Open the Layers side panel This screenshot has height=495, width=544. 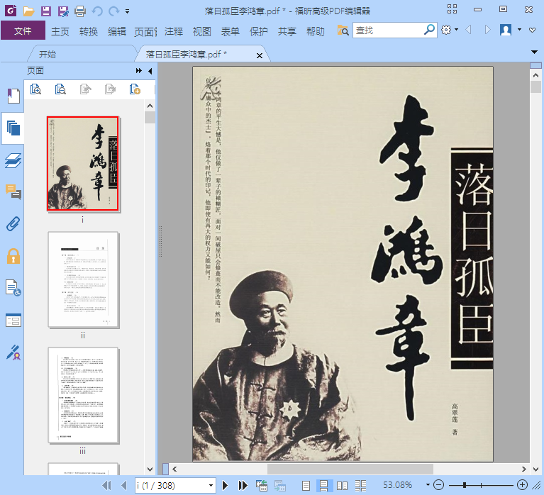click(x=13, y=160)
